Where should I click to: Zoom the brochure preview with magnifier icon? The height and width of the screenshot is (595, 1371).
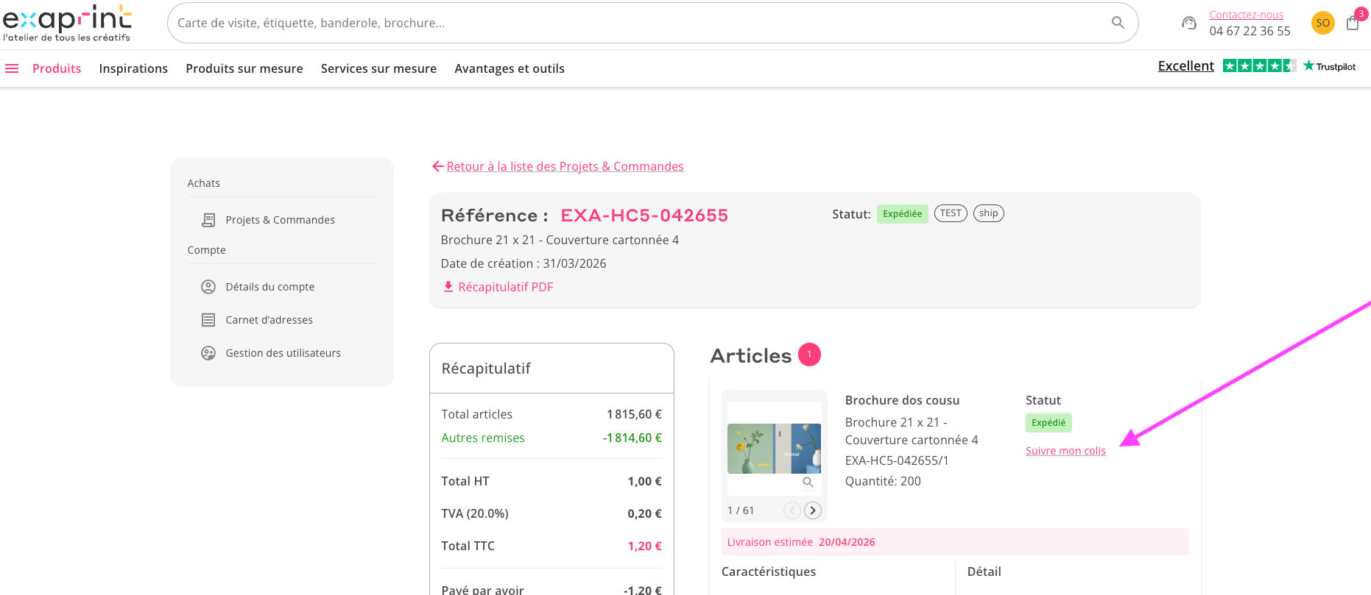click(x=808, y=482)
